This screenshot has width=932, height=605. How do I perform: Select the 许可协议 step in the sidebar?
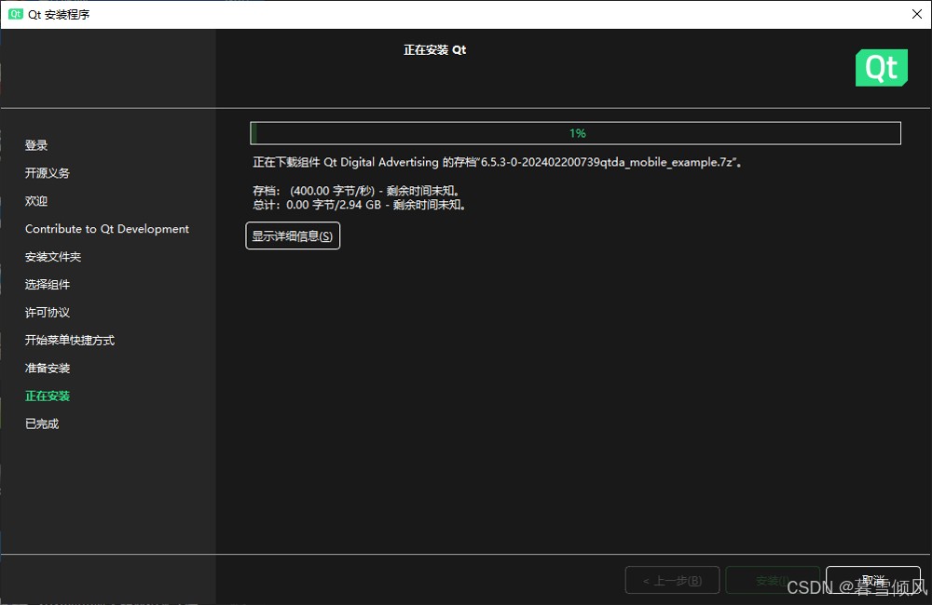[x=48, y=313]
